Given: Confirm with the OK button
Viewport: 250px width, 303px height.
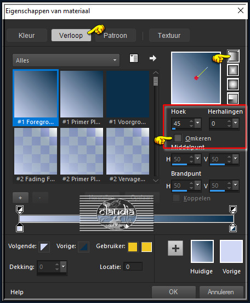Looking at the screenshot, I should click(x=174, y=292).
